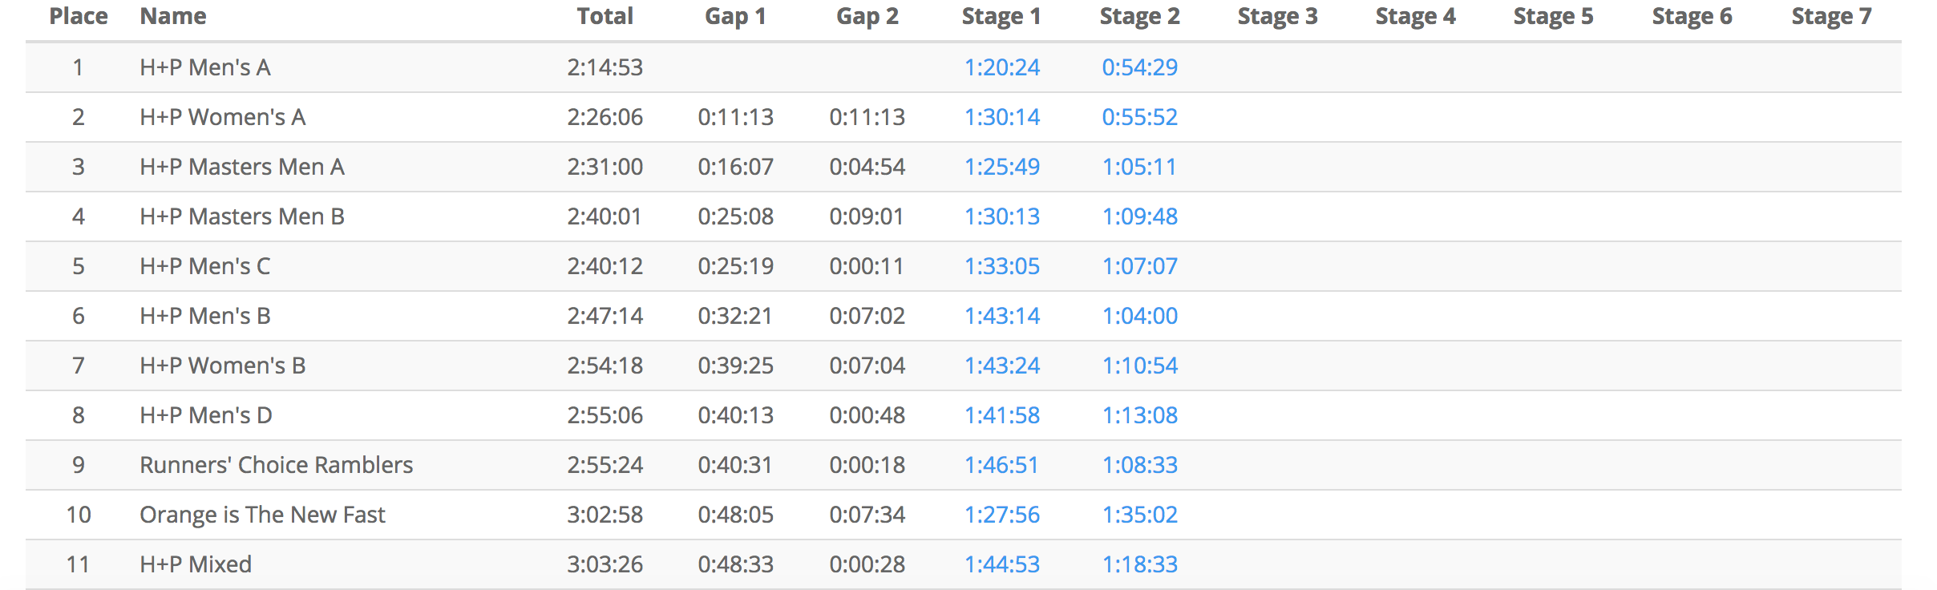Open H+P Masters Men A Stage 1 time 1:25:49
This screenshot has width=1937, height=590.
1001,167
